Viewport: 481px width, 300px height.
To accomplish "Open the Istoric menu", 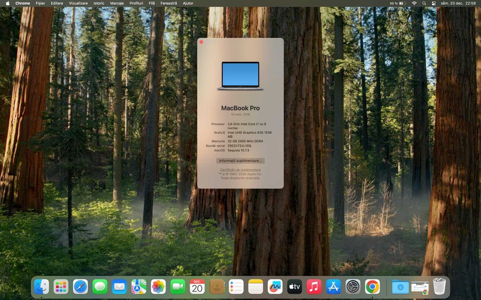I will pyautogui.click(x=99, y=3).
